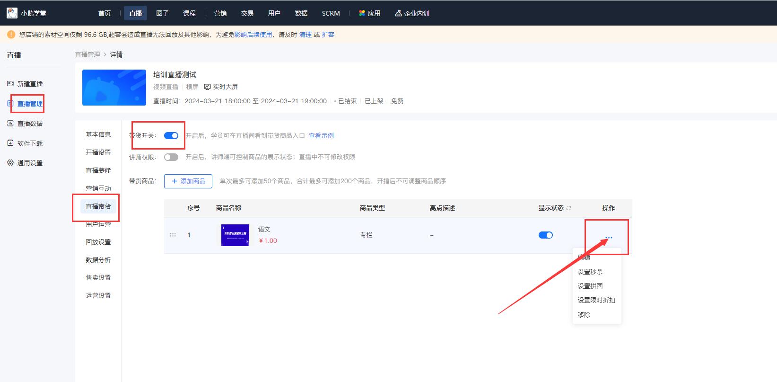Screen dimensions: 777x382
Task: Open the three-dots operation menu
Action: [x=608, y=238]
